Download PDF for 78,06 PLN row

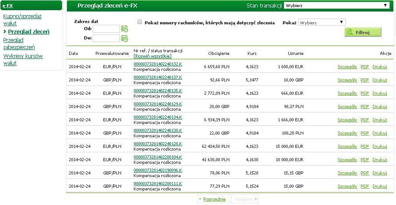click(365, 173)
